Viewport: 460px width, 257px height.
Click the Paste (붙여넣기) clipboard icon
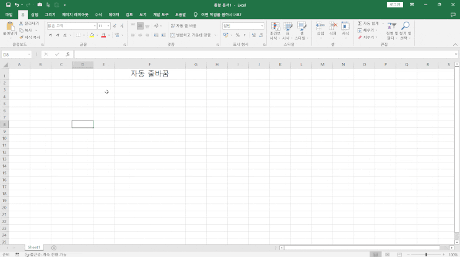pos(10,27)
